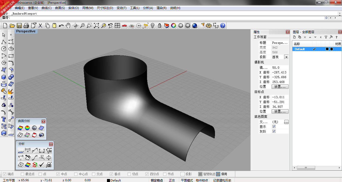
Task: Click the blue Render sphere icon
Action: click(195, 26)
